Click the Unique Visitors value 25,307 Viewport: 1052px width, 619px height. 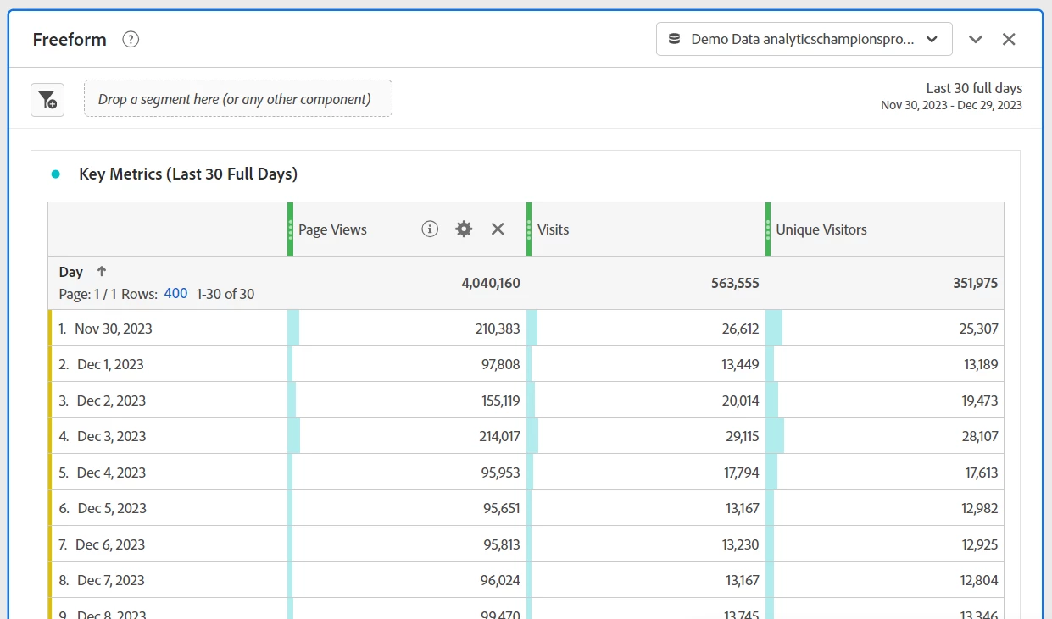click(979, 329)
